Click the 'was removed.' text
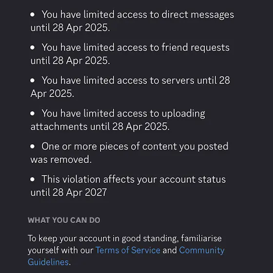273x273 pixels. point(61,159)
